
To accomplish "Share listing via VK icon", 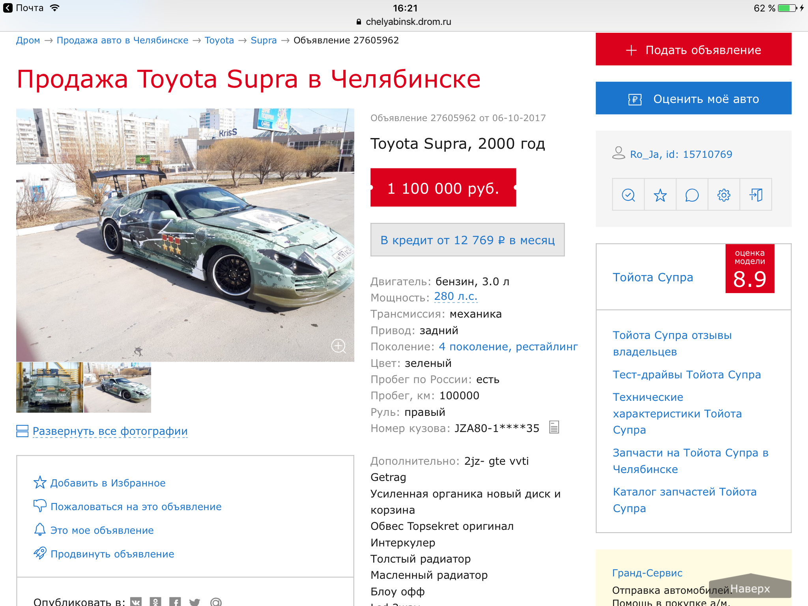I will click(136, 602).
